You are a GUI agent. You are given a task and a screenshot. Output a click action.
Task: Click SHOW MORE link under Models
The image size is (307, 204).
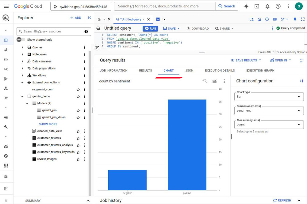[x=48, y=124]
